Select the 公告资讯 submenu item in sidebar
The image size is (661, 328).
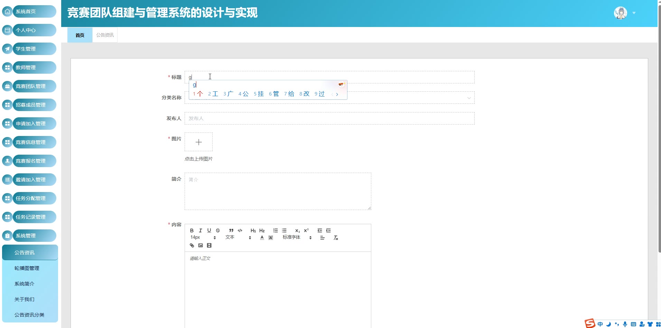point(30,253)
